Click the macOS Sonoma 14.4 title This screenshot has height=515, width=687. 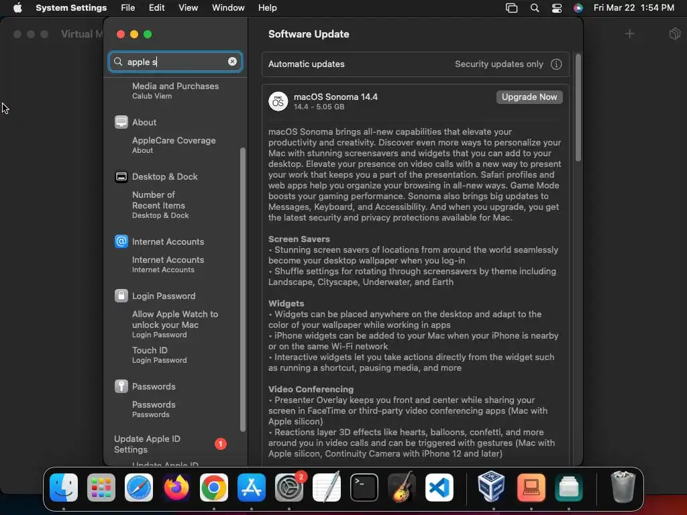(335, 97)
